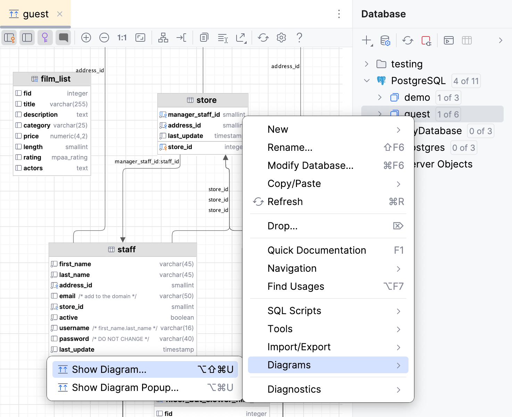The width and height of the screenshot is (512, 417).
Task: Open diagram settings gear icon
Action: (281, 38)
